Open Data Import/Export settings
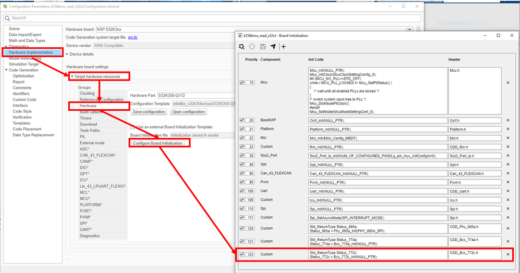This screenshot has width=520, height=273. pos(25,35)
